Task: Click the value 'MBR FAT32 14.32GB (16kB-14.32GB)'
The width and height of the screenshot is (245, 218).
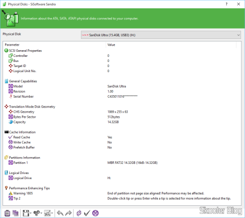Action: [132, 163]
